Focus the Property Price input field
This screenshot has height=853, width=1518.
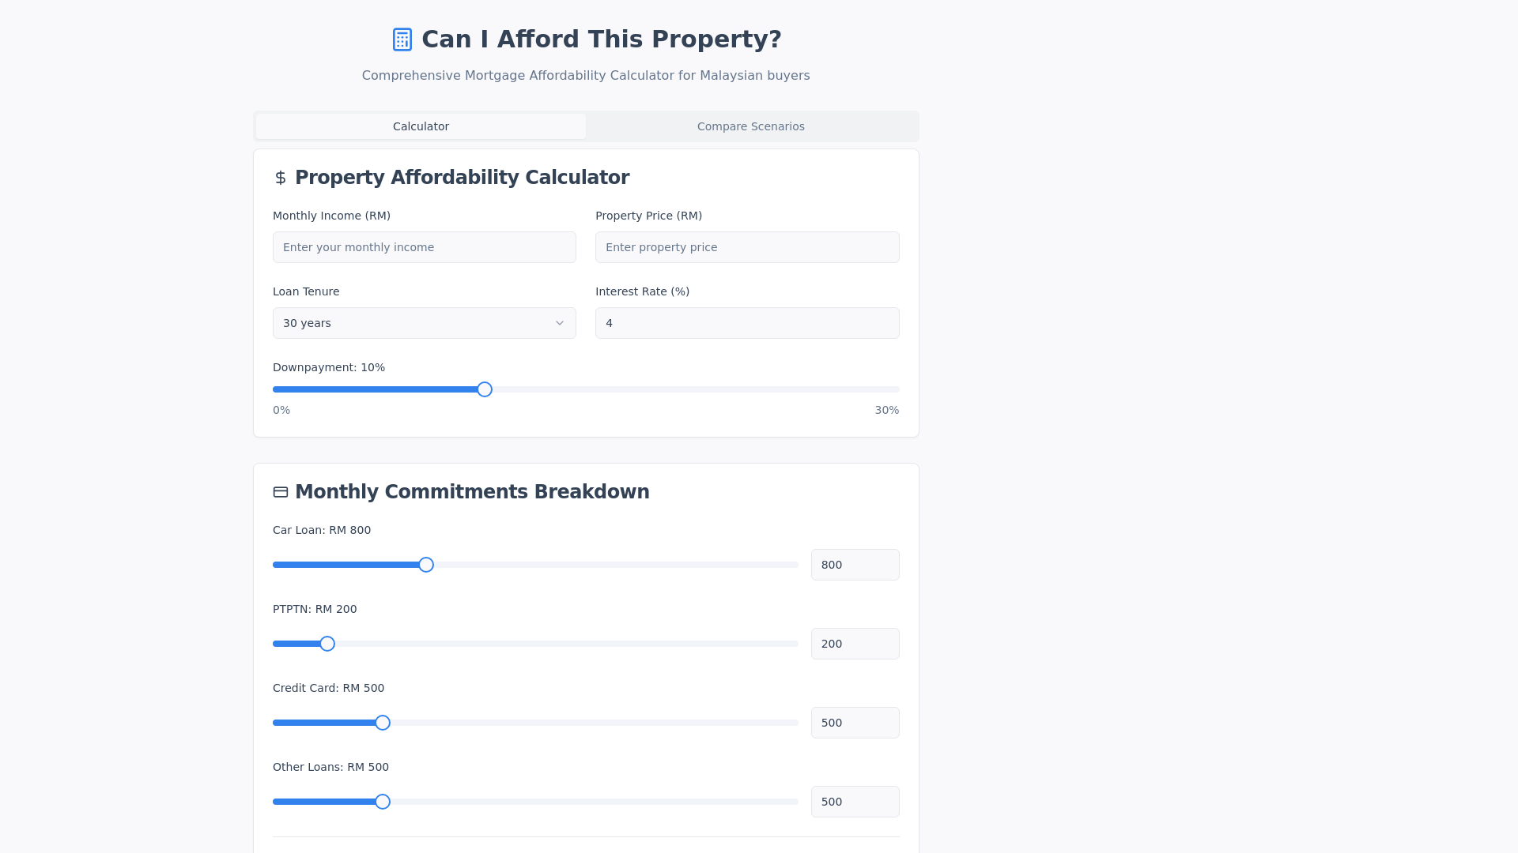[747, 247]
